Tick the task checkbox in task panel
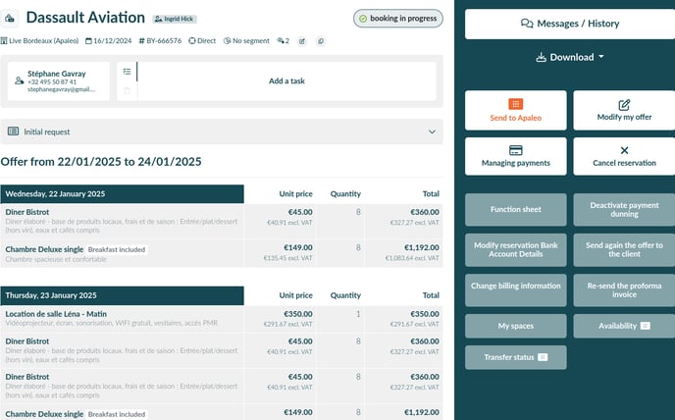The width and height of the screenshot is (675, 420). tap(127, 91)
